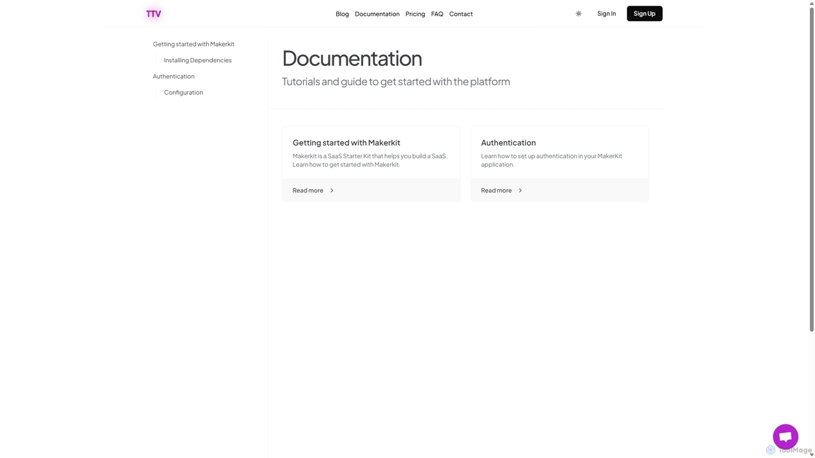Open Installing Dependencies in the sidebar

pos(197,60)
